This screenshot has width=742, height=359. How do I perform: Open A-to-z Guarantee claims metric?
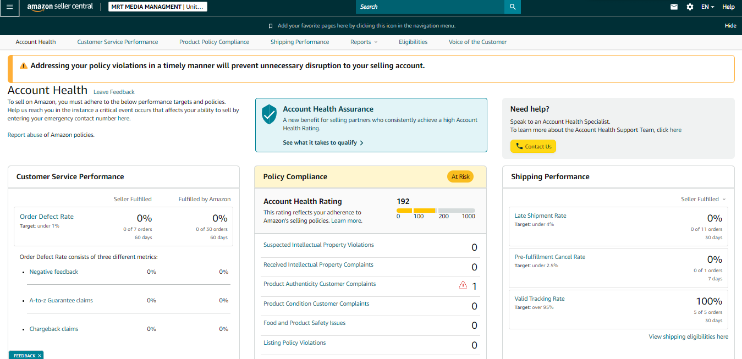tap(61, 300)
